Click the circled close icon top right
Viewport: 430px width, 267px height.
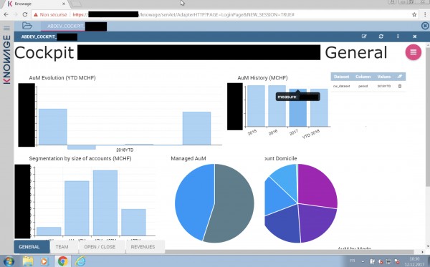click(x=425, y=26)
